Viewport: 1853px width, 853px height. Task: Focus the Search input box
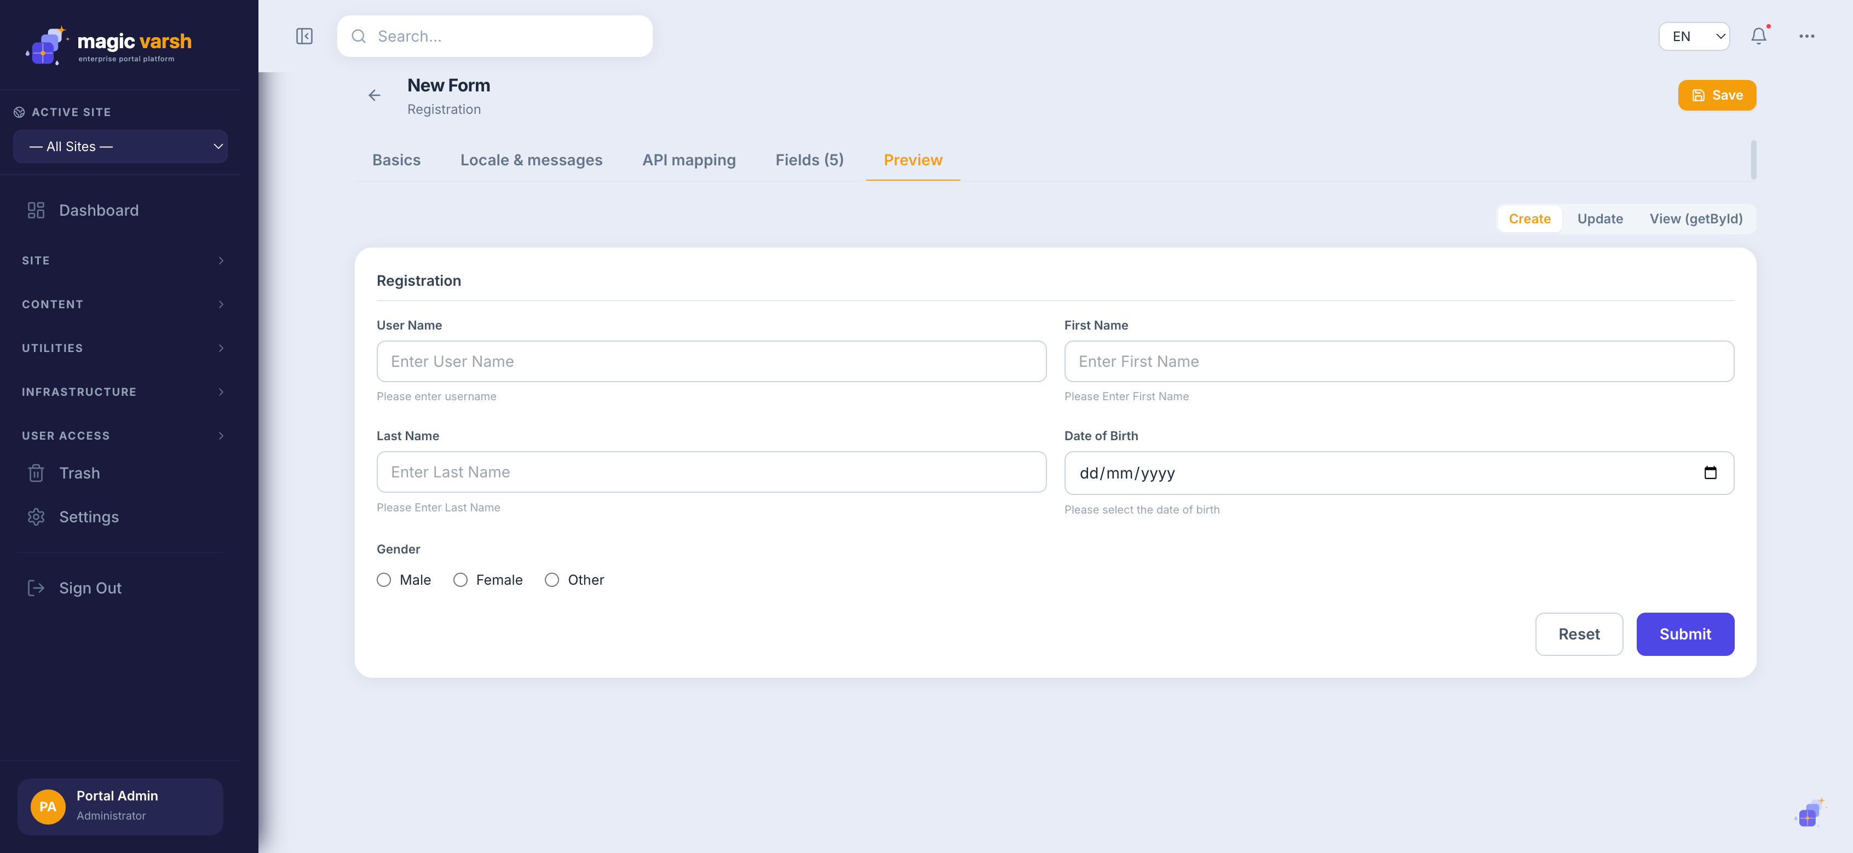pyautogui.click(x=495, y=36)
